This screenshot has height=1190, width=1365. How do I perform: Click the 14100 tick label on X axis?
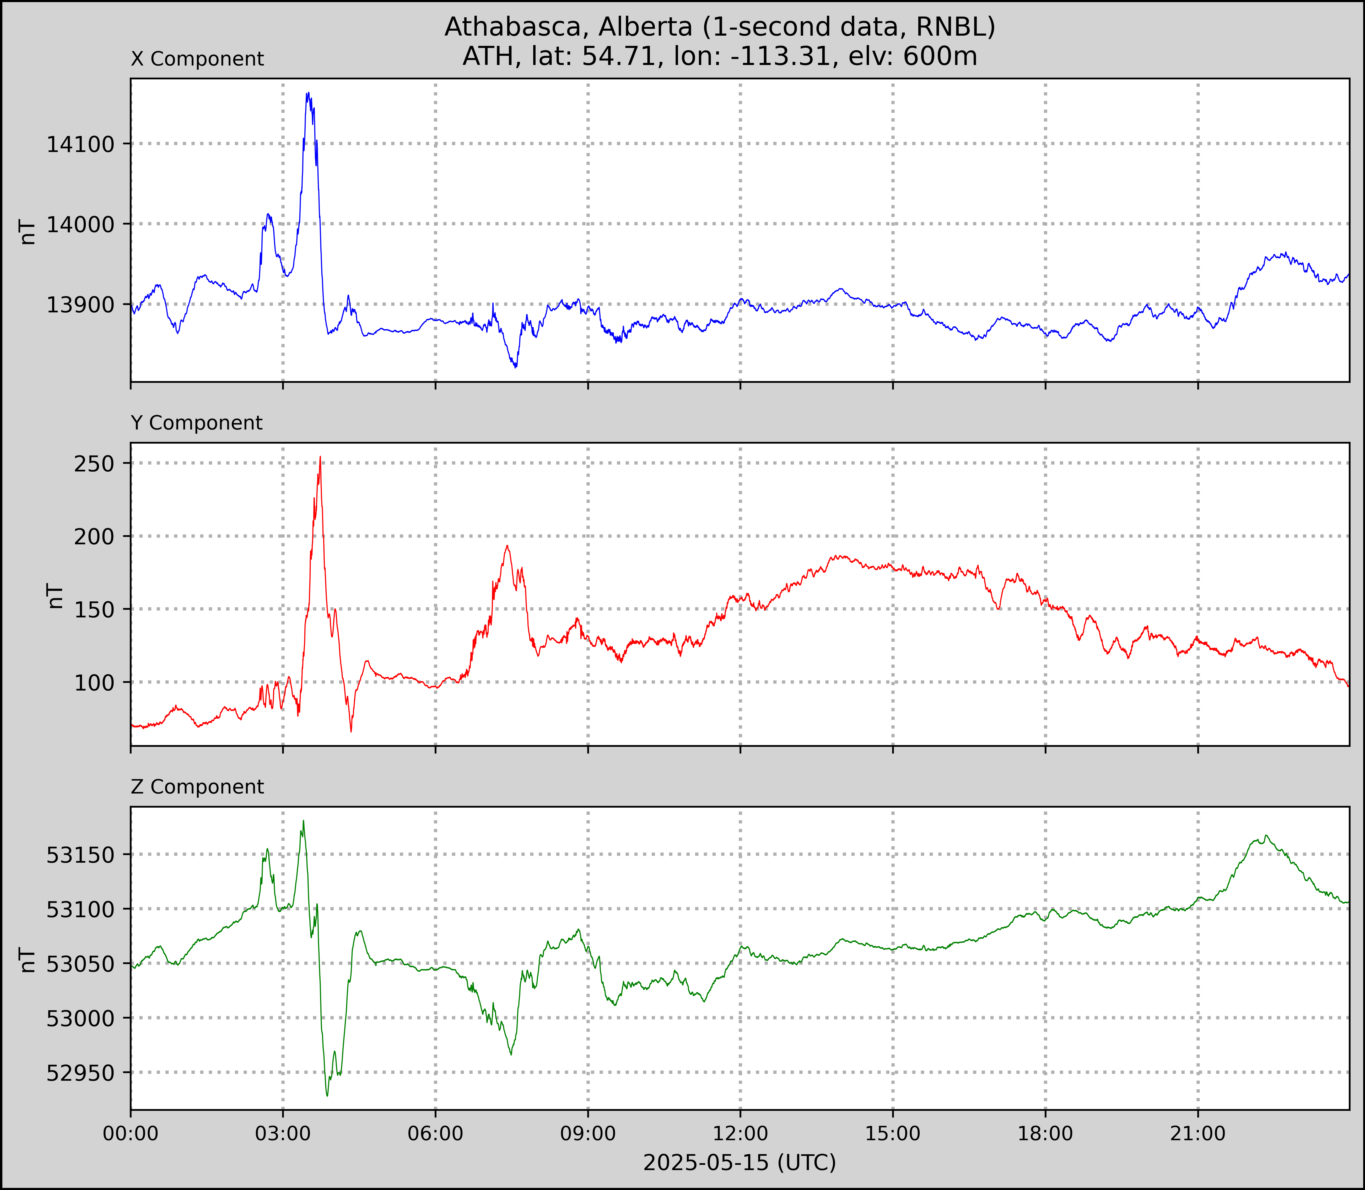tap(80, 144)
